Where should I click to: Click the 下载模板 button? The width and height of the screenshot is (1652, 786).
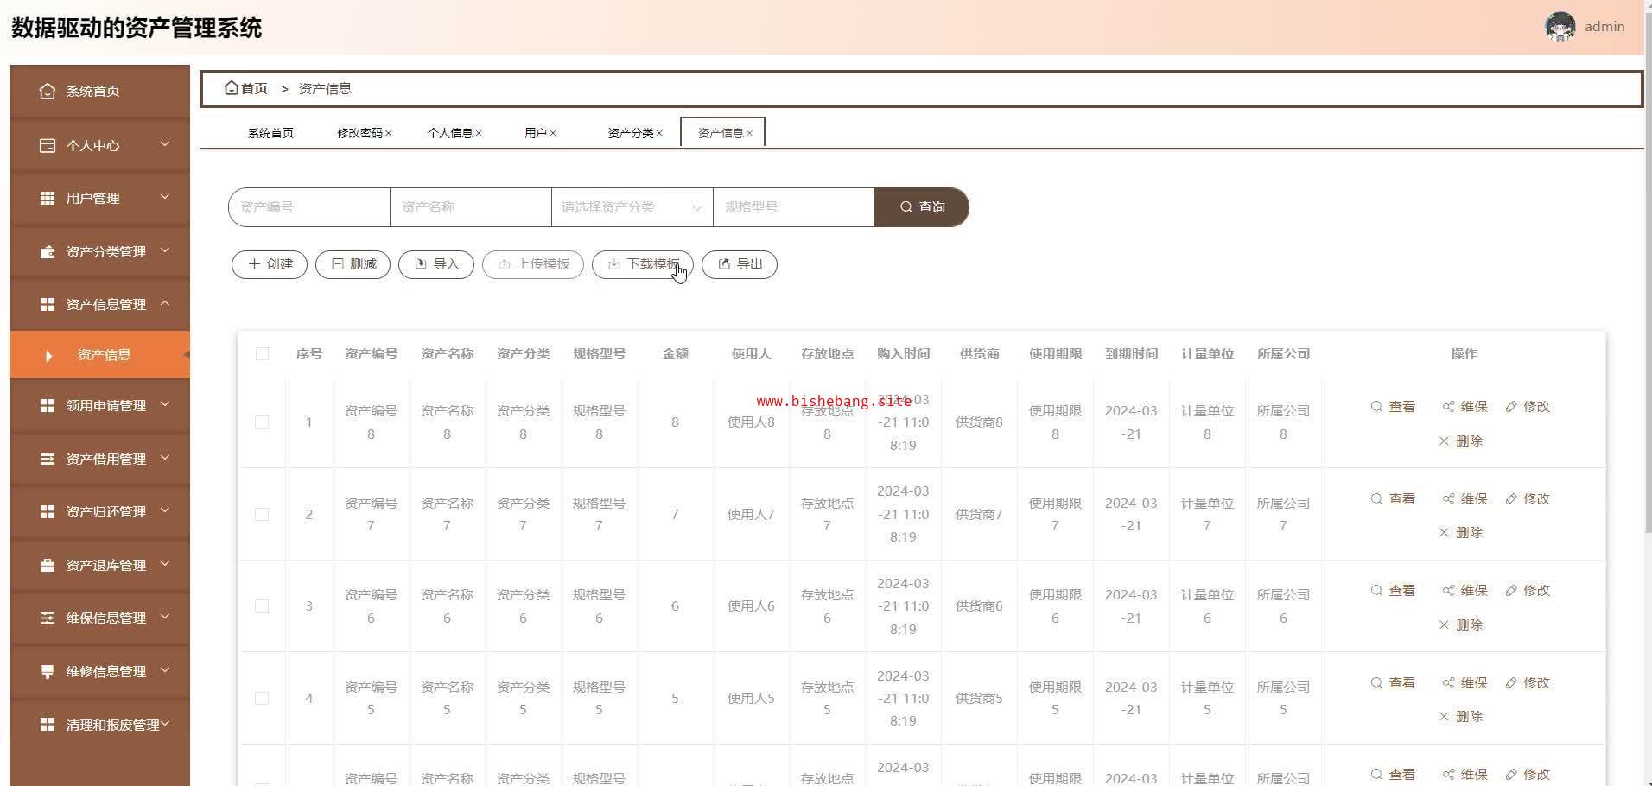(x=642, y=264)
